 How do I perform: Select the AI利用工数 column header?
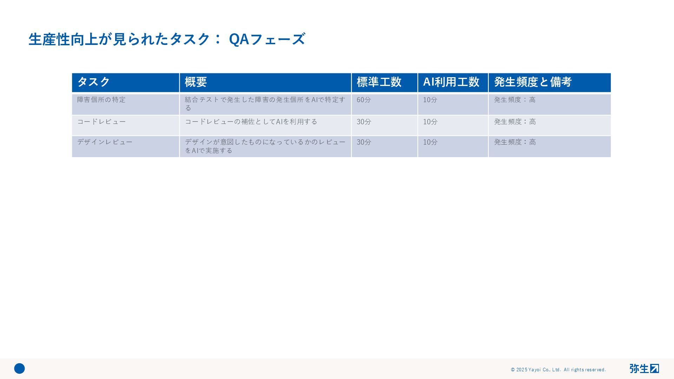pyautogui.click(x=452, y=82)
